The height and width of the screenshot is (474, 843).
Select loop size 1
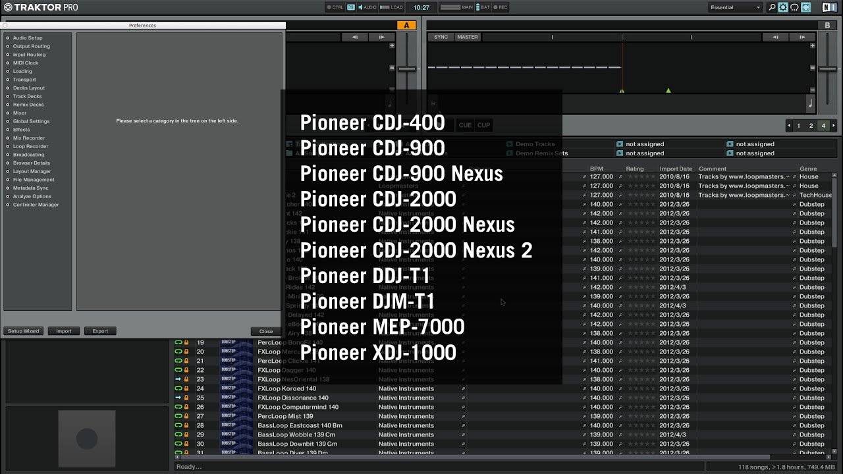click(799, 125)
